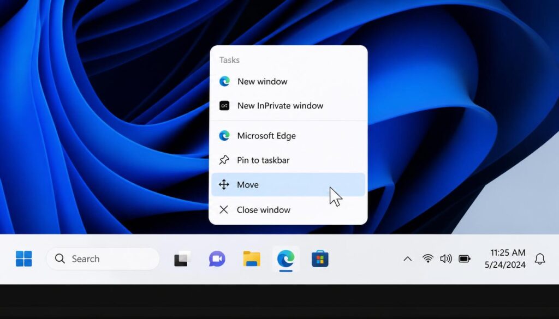The image size is (559, 319).
Task: Open notifications via the bell icon
Action: click(x=540, y=259)
